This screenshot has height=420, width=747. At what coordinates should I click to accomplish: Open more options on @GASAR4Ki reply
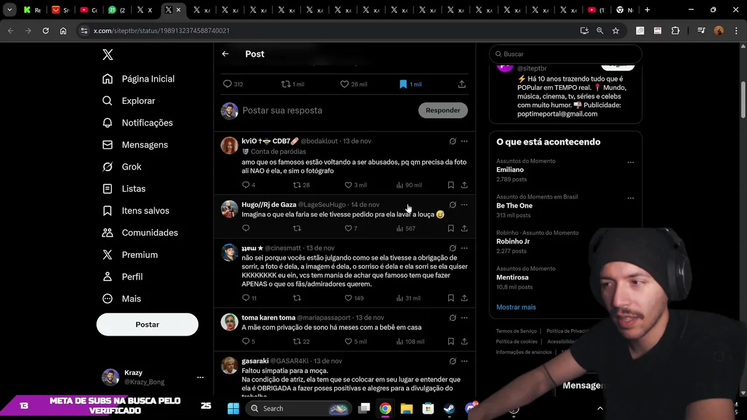[464, 361]
